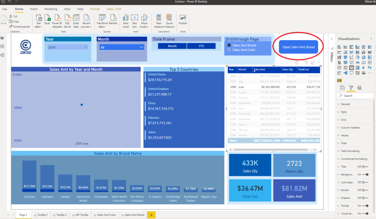Open the Fields well pane icon
This screenshot has width=376, height=219.
pos(343,88)
